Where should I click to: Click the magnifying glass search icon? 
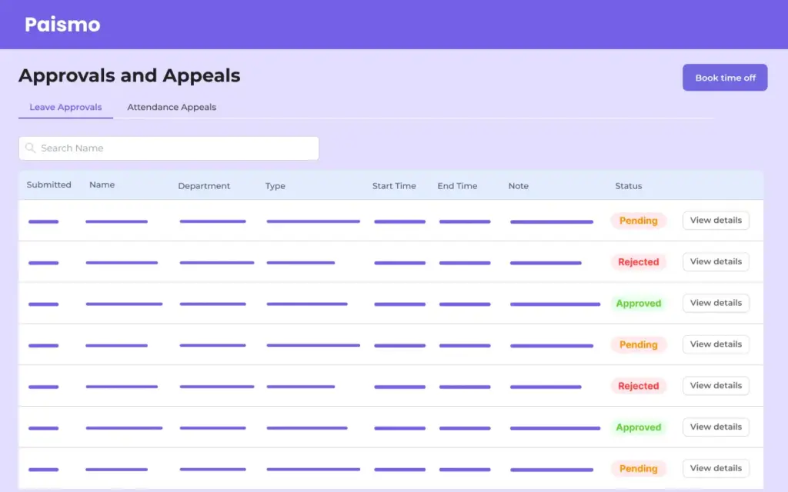pyautogui.click(x=30, y=148)
